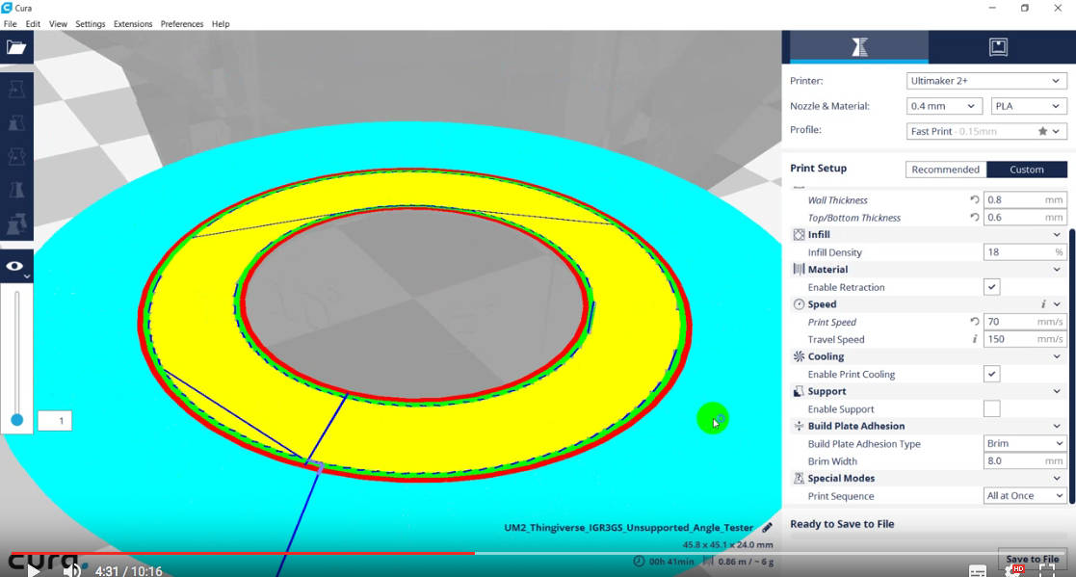Reset Print Speed with revert arrow
The height and width of the screenshot is (577, 1076).
tap(975, 321)
